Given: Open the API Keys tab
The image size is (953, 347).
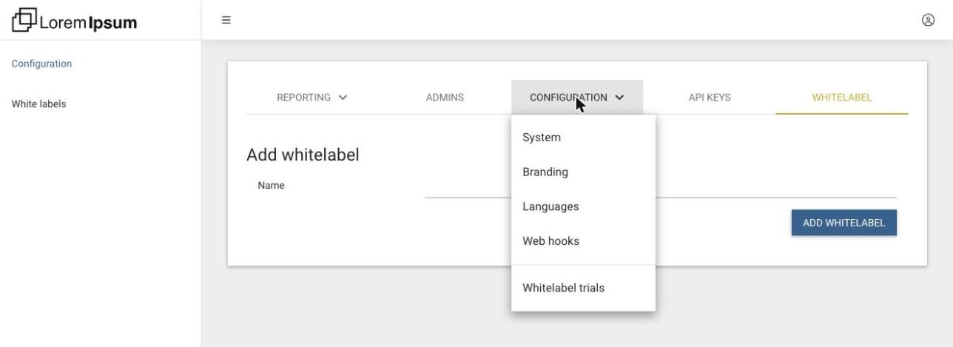Looking at the screenshot, I should [710, 97].
